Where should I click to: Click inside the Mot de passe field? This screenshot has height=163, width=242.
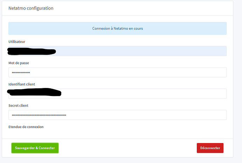pos(140,72)
